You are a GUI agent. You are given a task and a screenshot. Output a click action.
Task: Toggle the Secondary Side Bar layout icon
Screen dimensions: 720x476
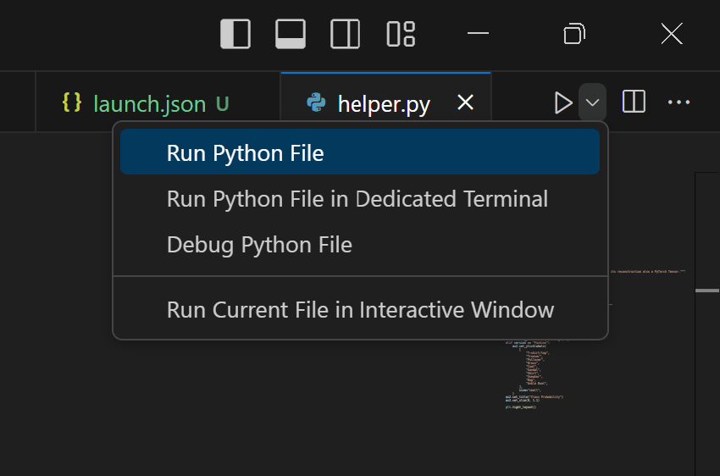tap(346, 34)
